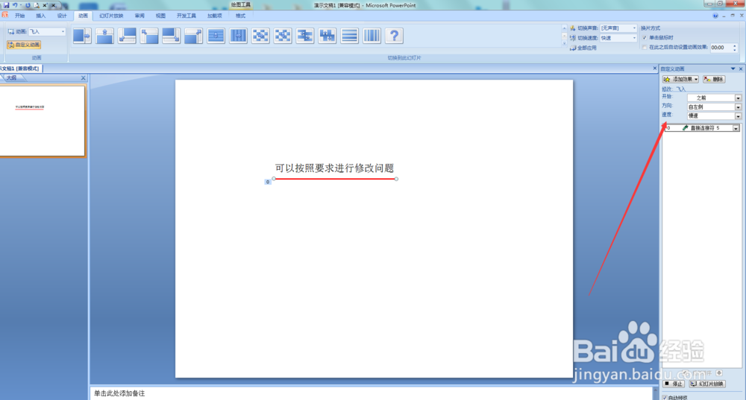Switch to the 开始 ribbon tab
This screenshot has width=746, height=400.
tap(19, 16)
